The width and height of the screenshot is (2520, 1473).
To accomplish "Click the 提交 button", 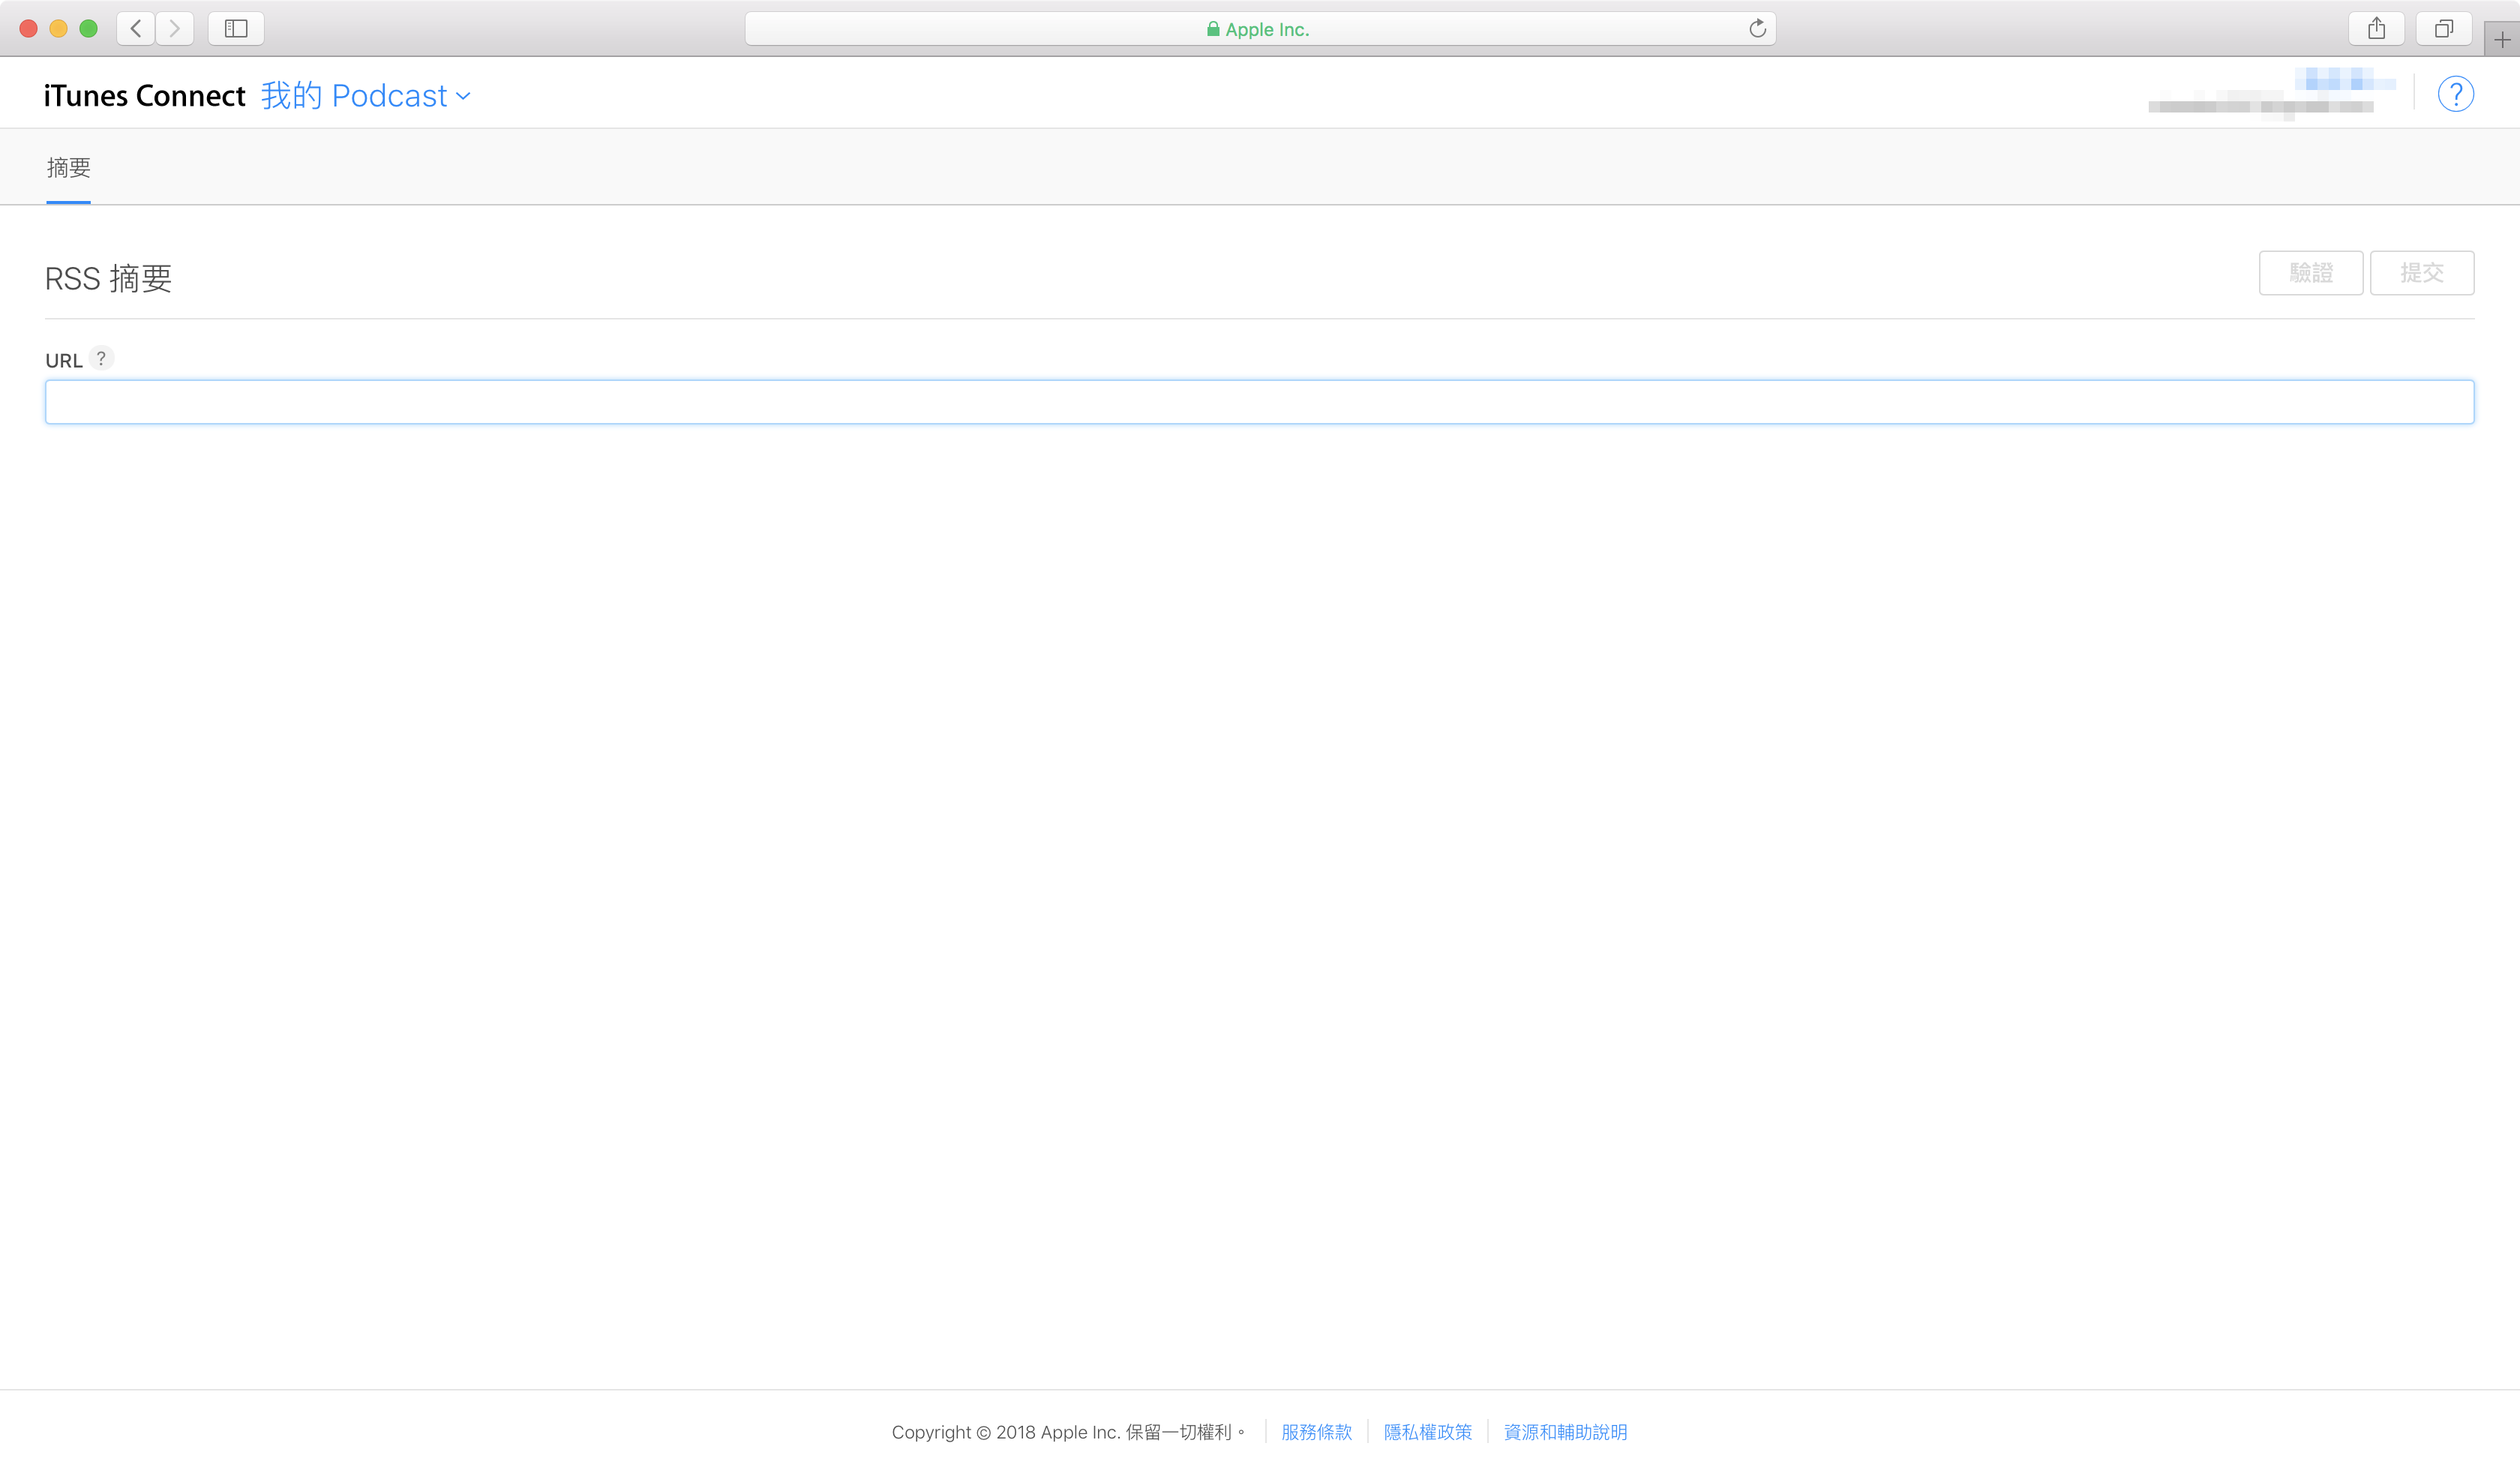I will click(2421, 273).
